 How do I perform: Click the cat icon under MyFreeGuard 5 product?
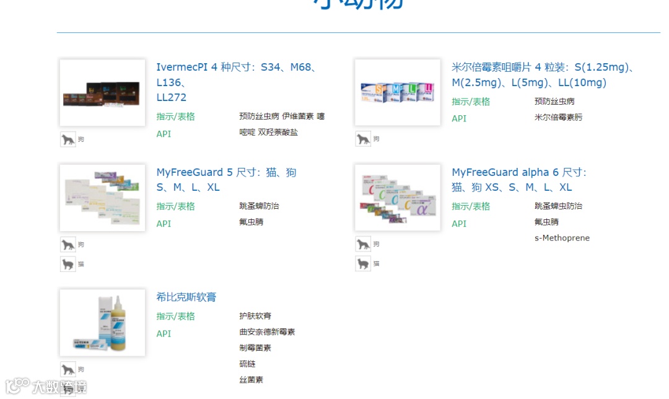(x=68, y=264)
